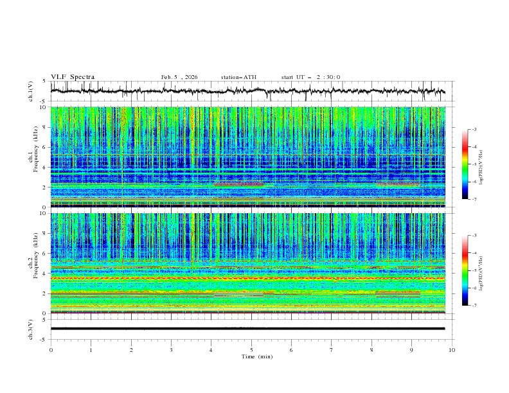Viewport: 509px width, 393px height.
Task: Click the ch.1 spectrogram panel
Action: (x=248, y=157)
